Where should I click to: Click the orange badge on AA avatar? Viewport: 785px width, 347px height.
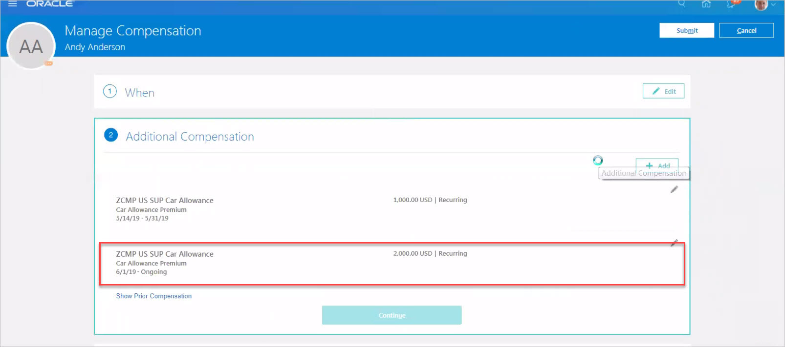click(48, 63)
